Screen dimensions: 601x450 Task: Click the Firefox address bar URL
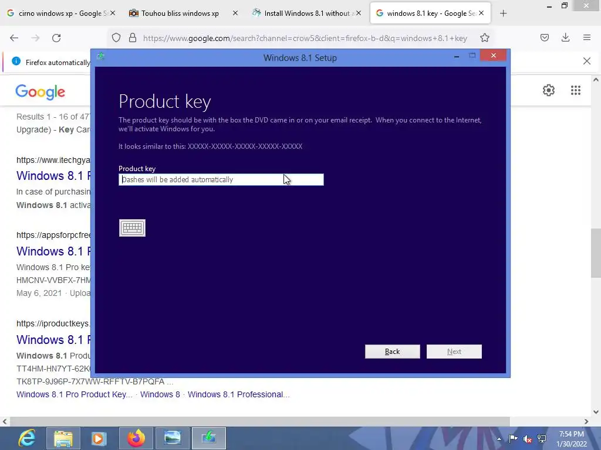pos(305,38)
